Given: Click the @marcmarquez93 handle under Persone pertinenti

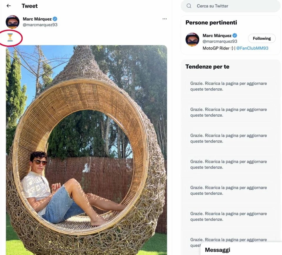Looking at the screenshot, I should click(x=220, y=42).
